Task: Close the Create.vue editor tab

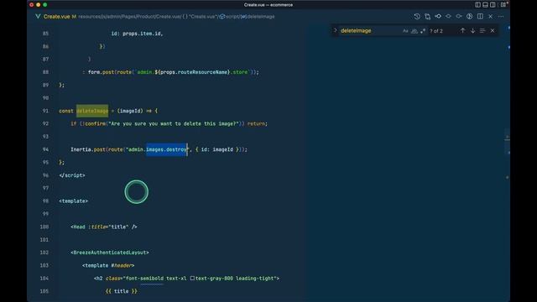Action: pos(490,17)
